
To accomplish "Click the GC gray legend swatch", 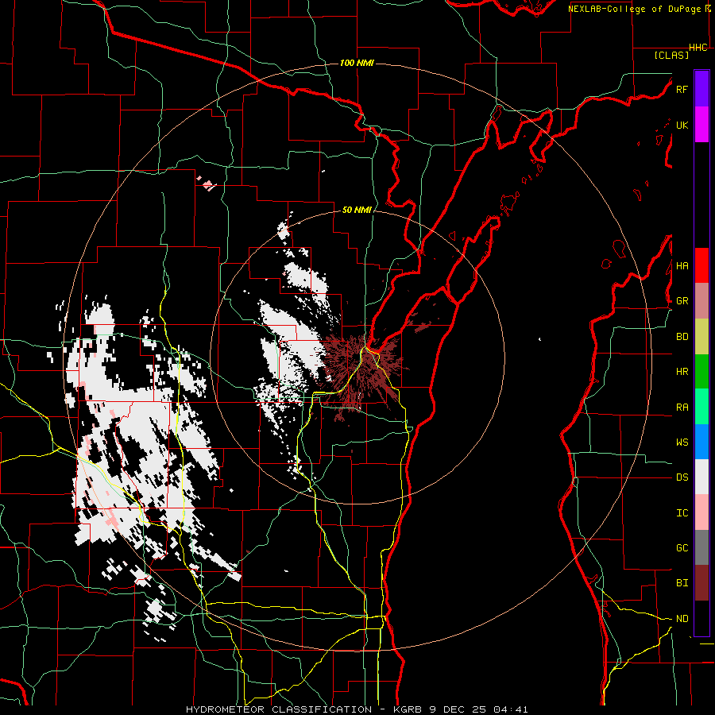I will tap(701, 547).
